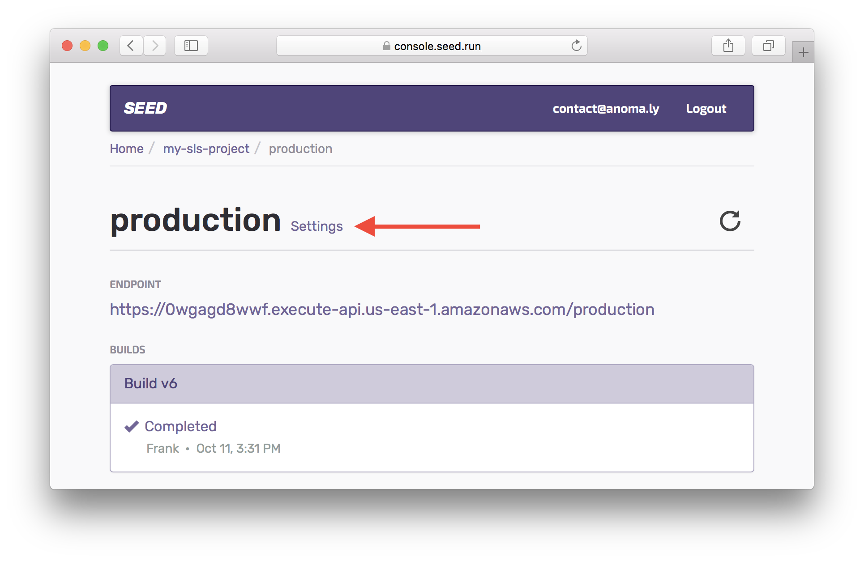Screen dimensions: 864x561
Task: Open production stage Settings link
Action: point(317,226)
